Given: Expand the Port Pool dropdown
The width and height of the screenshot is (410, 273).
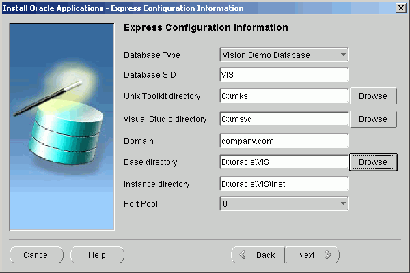Looking at the screenshot, I should tap(284, 203).
